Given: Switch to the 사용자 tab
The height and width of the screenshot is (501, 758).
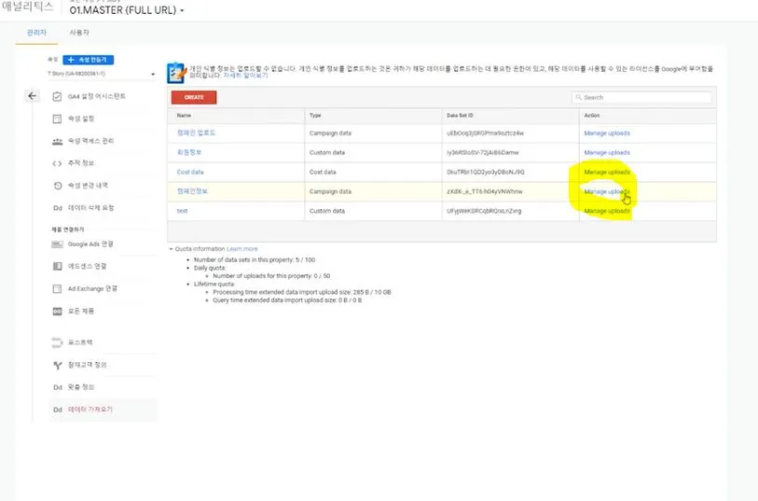Looking at the screenshot, I should coord(79,33).
